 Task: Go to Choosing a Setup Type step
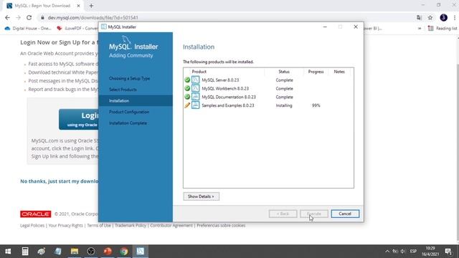tap(129, 78)
